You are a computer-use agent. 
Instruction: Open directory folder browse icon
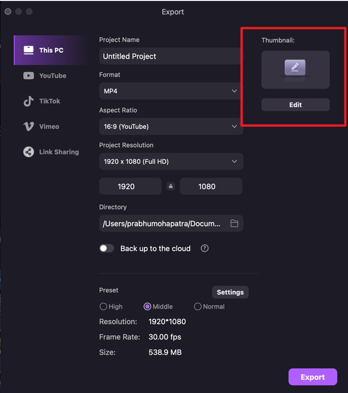click(234, 224)
